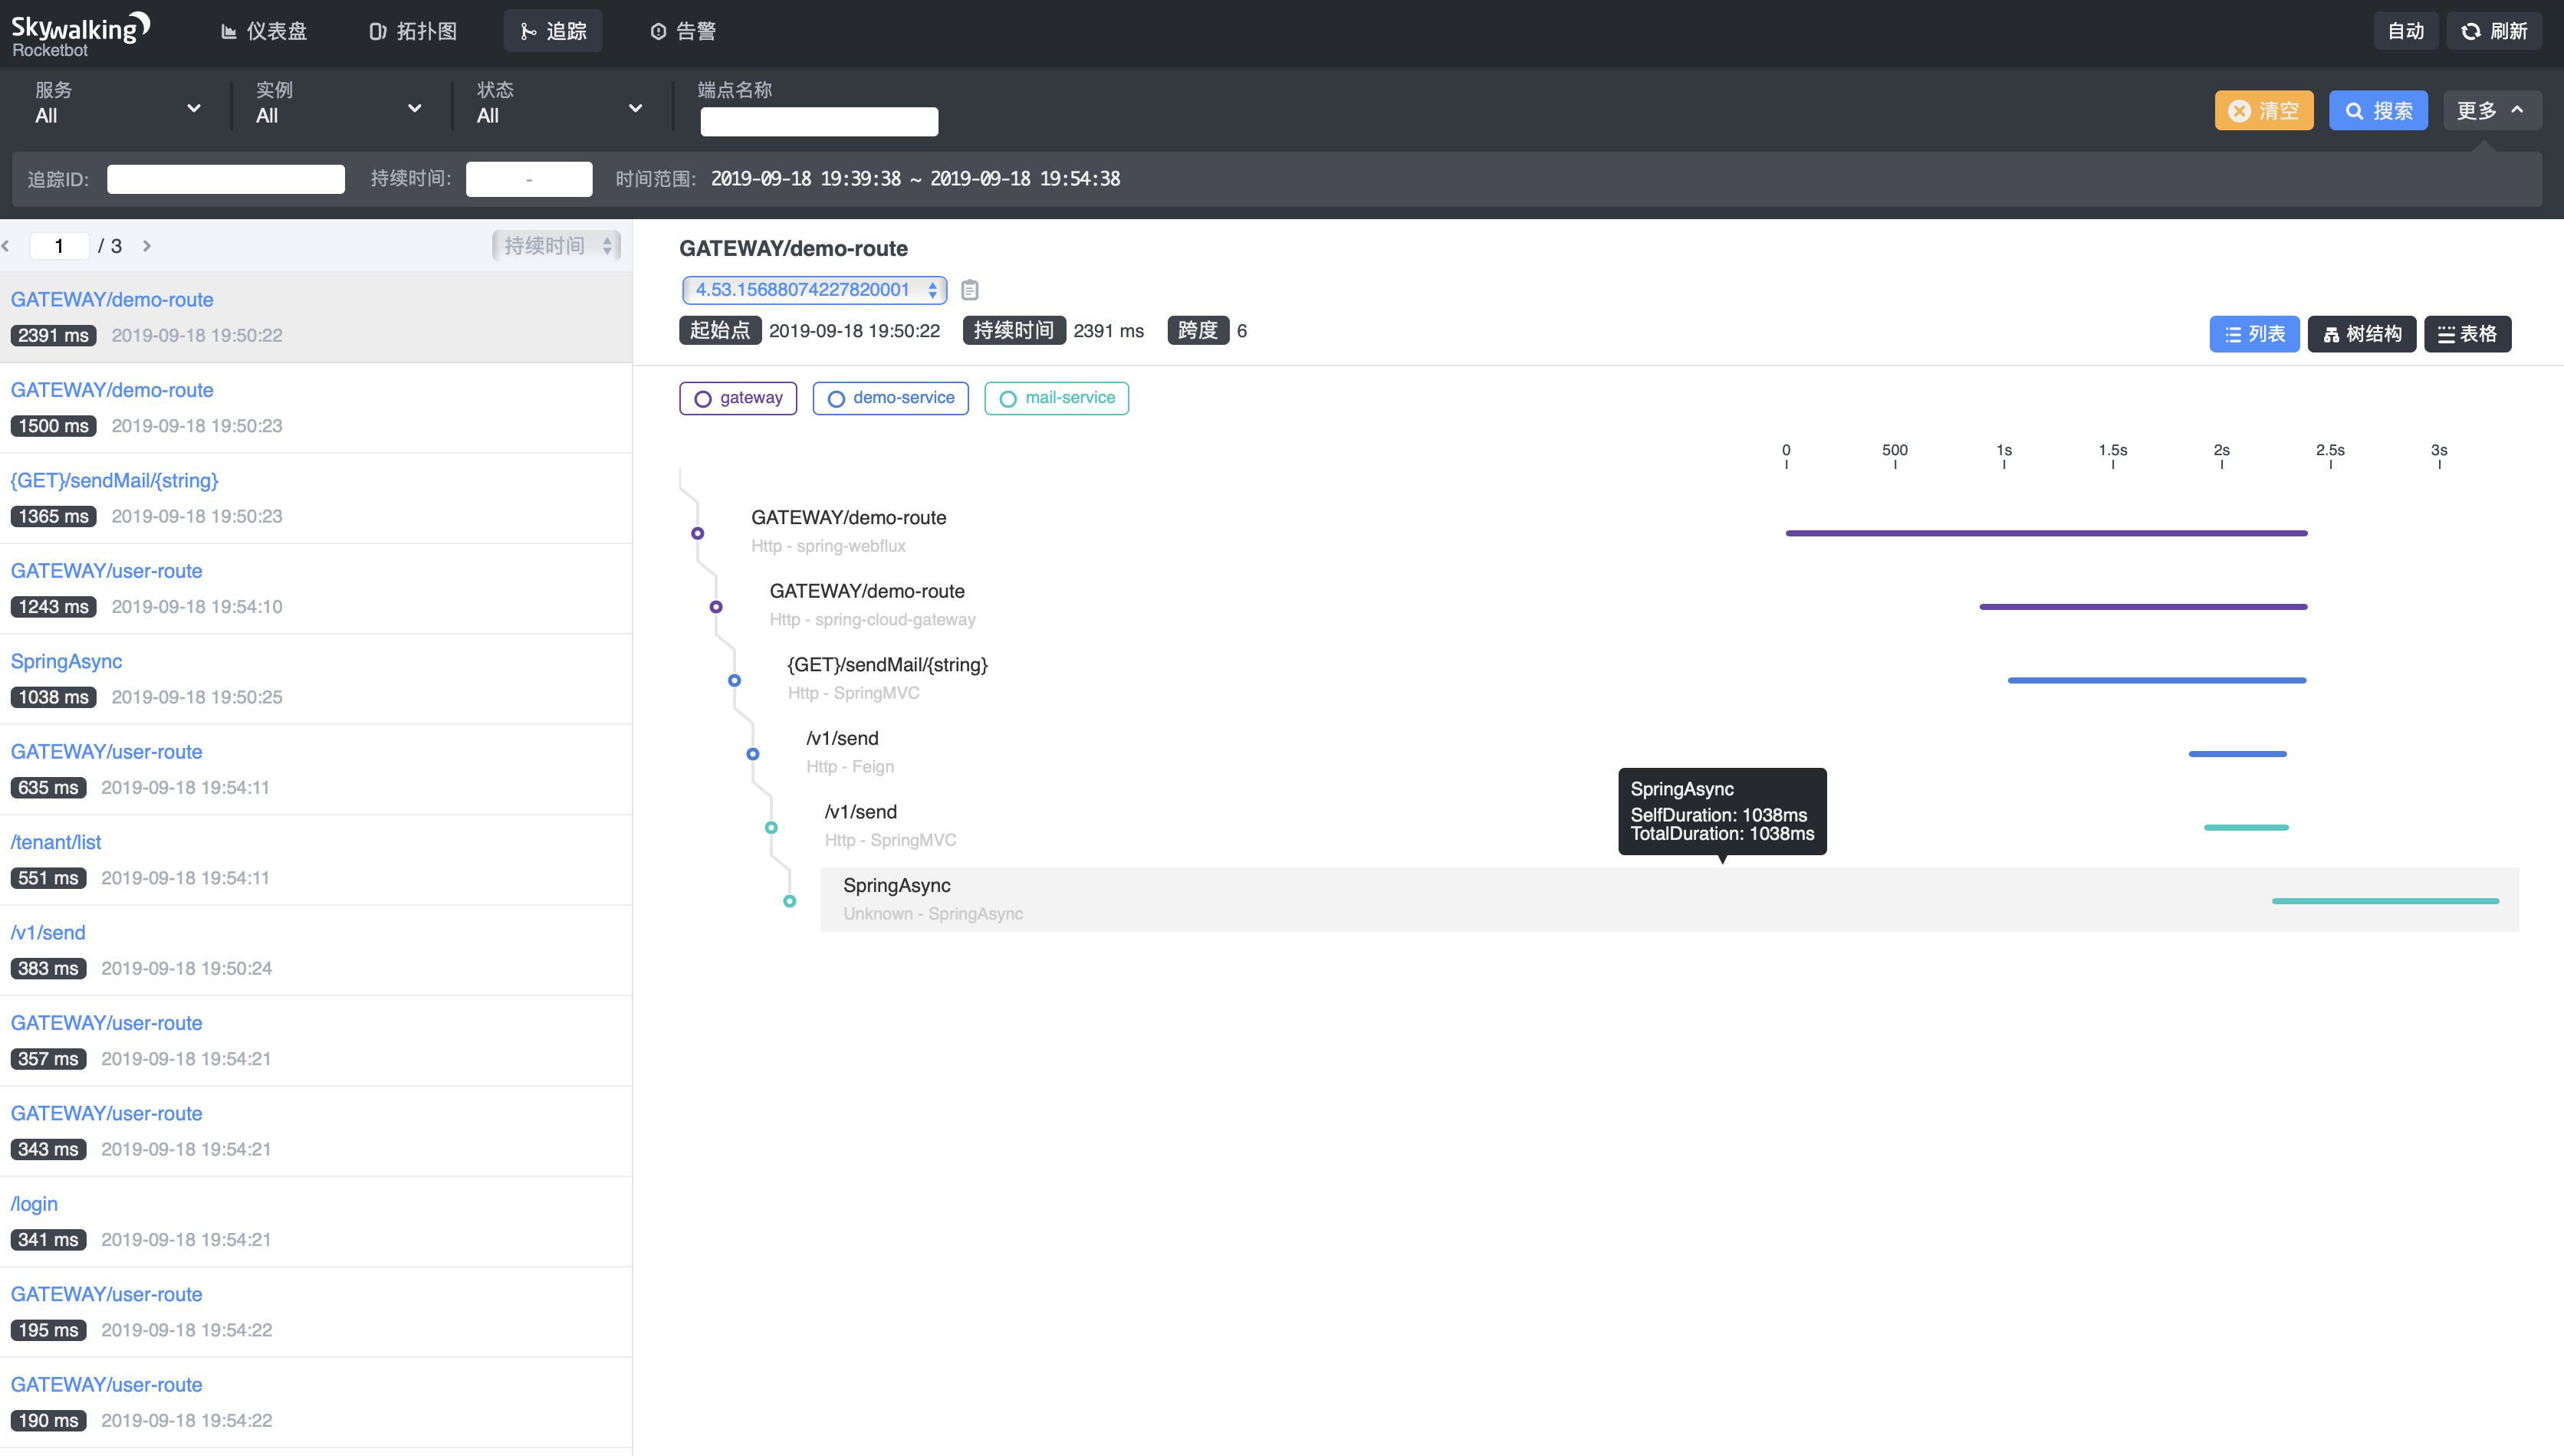This screenshot has width=2564, height=1456.
Task: Click the 追踪ID input field
Action: pos(226,179)
